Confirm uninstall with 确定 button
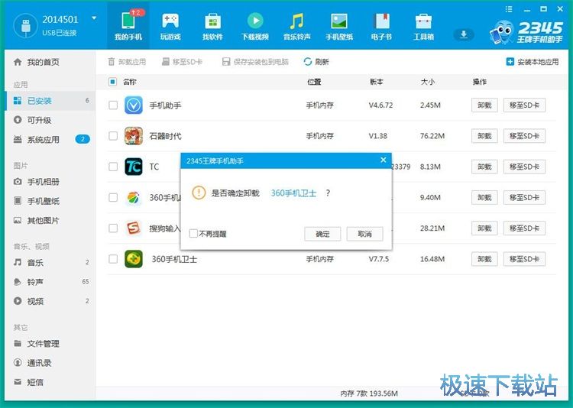573x408 pixels. (x=322, y=234)
